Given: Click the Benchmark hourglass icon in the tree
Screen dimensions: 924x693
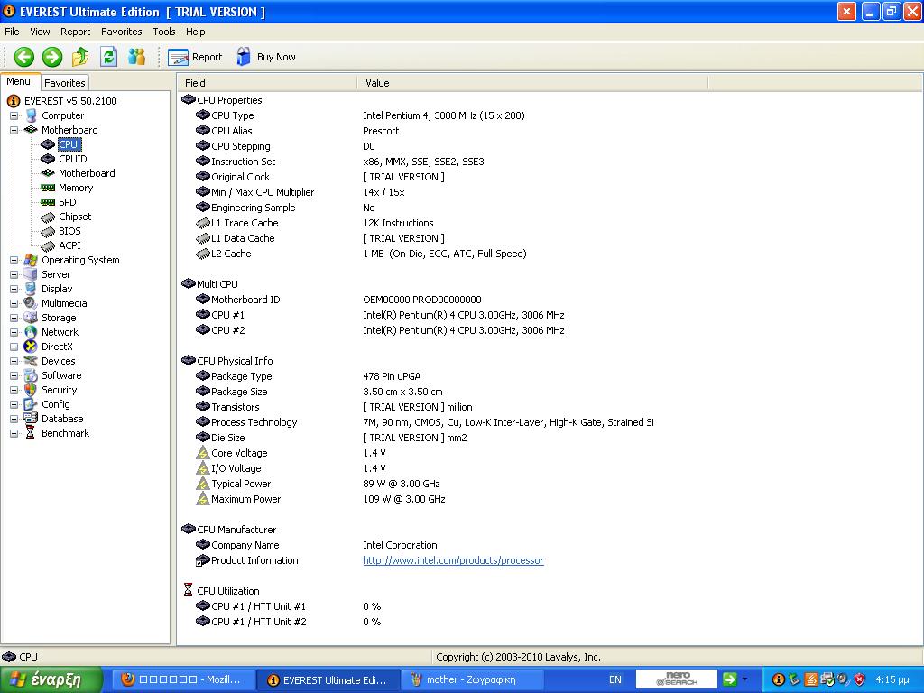Looking at the screenshot, I should tap(31, 433).
